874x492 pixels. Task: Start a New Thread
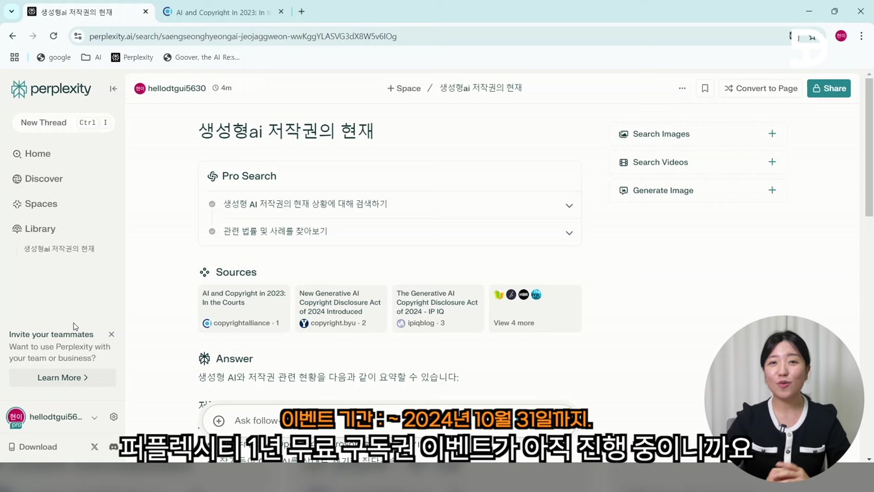(63, 122)
